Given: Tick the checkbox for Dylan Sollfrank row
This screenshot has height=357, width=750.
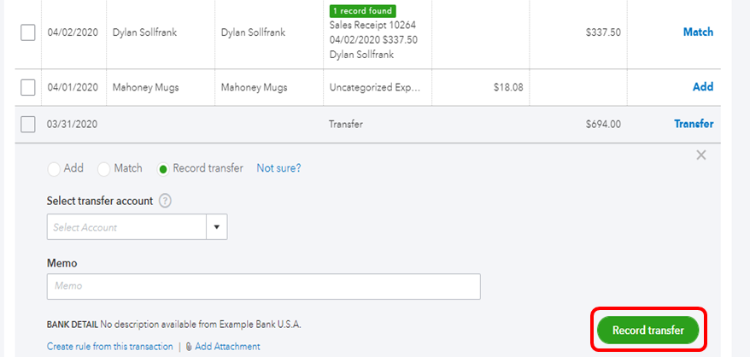Looking at the screenshot, I should [28, 32].
